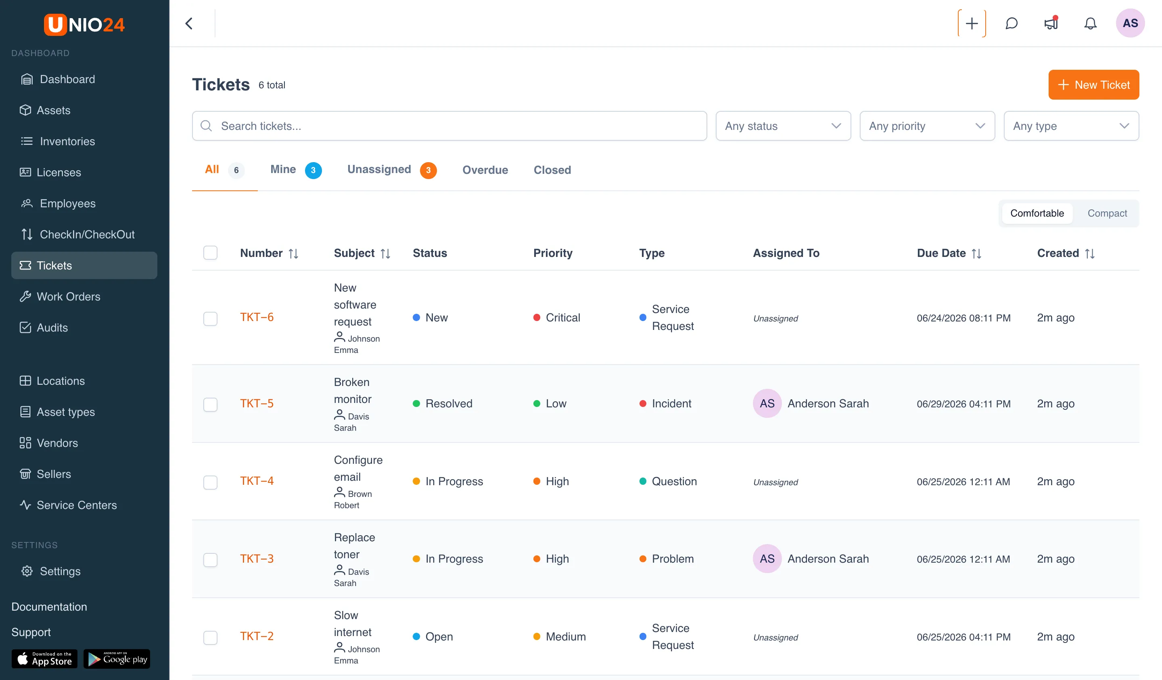
Task: Click the Employees people icon
Action: point(27,203)
